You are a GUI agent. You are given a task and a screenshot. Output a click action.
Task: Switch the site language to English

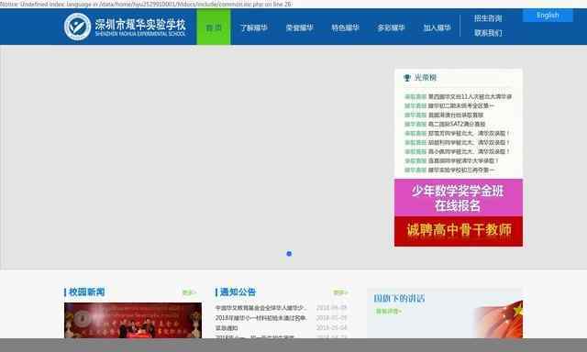[x=548, y=16]
